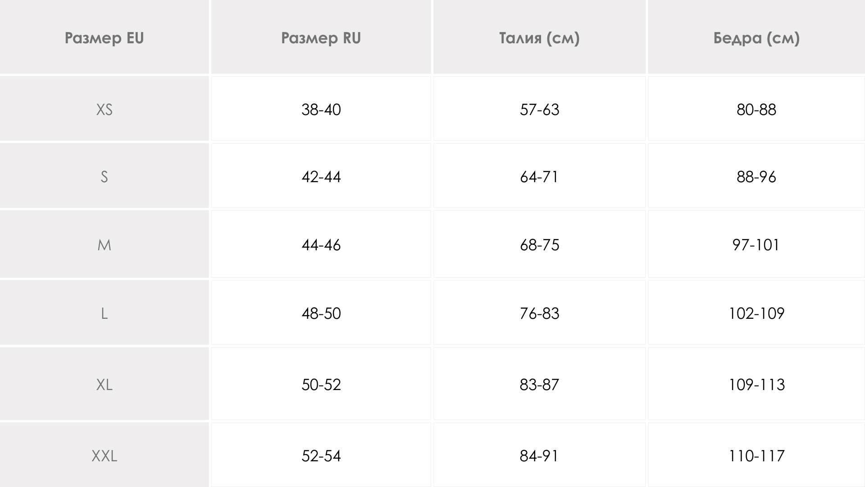Click the 102-109 hips cell

tap(756, 313)
